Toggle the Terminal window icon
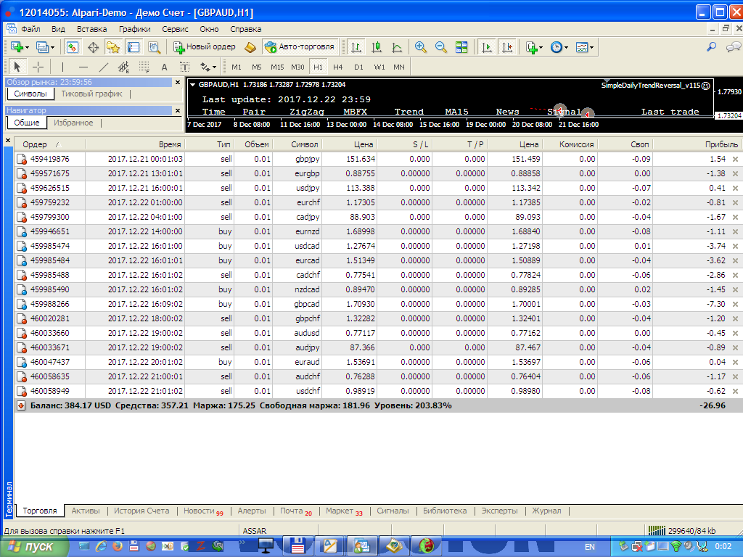This screenshot has width=743, height=557. tap(134, 47)
